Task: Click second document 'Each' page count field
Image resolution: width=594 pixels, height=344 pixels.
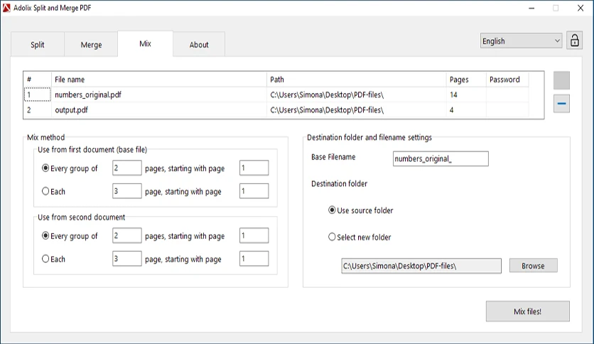Action: (127, 259)
